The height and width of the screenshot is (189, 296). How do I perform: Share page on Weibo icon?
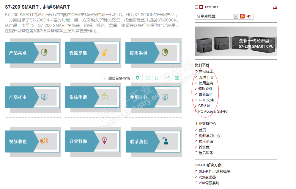[249, 16]
